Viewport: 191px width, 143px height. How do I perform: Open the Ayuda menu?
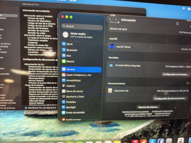pos(73,1)
